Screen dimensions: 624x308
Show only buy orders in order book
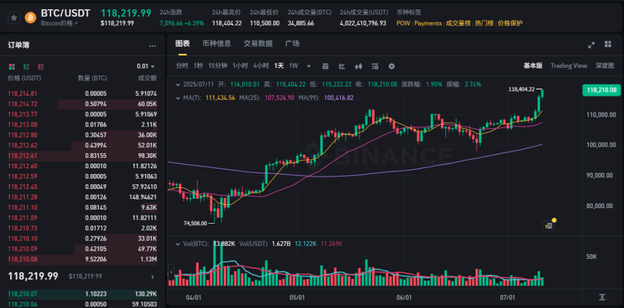[x=26, y=66]
